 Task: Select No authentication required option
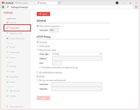[x=38, y=72]
